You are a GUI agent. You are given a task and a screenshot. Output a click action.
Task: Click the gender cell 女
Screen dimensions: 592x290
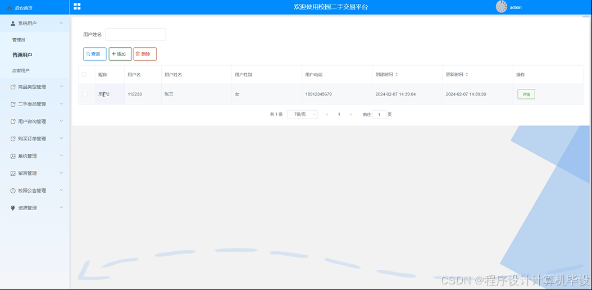click(x=237, y=94)
